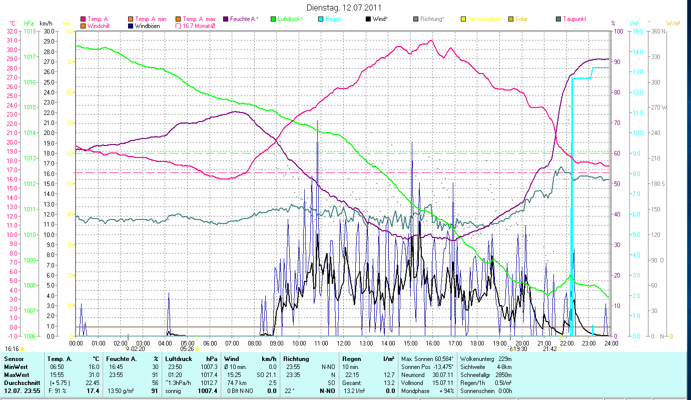
Task: Click the Sensor column header in table
Action: (x=14, y=358)
